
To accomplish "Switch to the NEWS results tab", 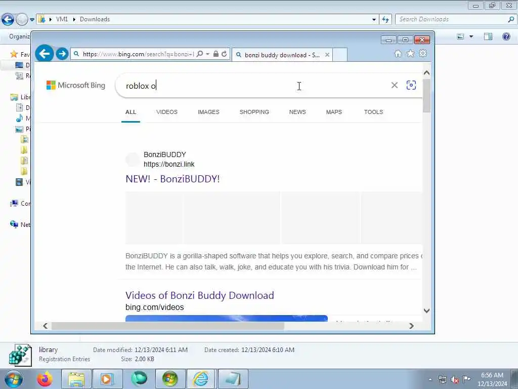I will 297,112.
